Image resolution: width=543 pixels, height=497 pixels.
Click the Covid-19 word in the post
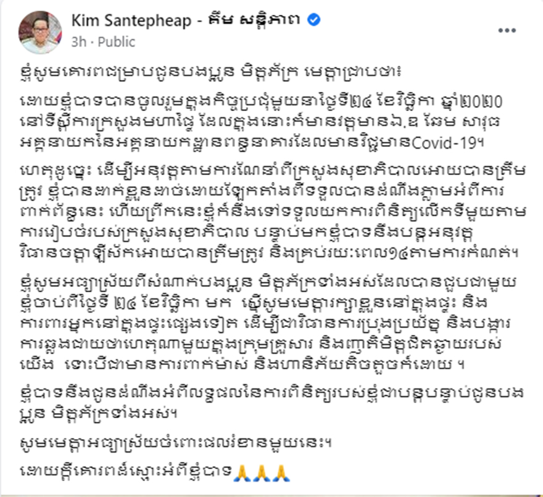[x=444, y=143]
